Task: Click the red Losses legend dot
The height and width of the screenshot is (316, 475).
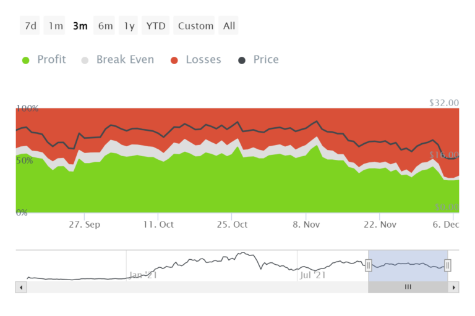Action: pyautogui.click(x=174, y=60)
